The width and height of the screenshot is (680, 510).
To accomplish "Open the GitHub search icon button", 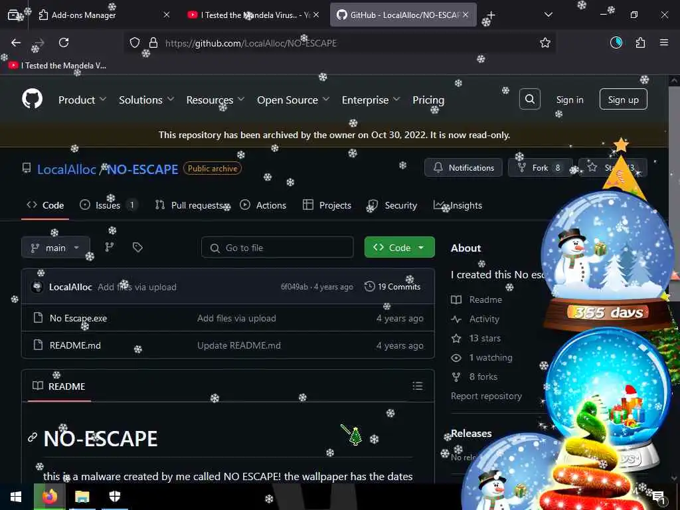I will 529,100.
